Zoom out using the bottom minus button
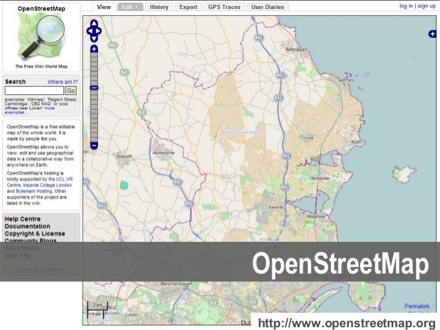Viewport: 440px width, 330px height. click(94, 145)
